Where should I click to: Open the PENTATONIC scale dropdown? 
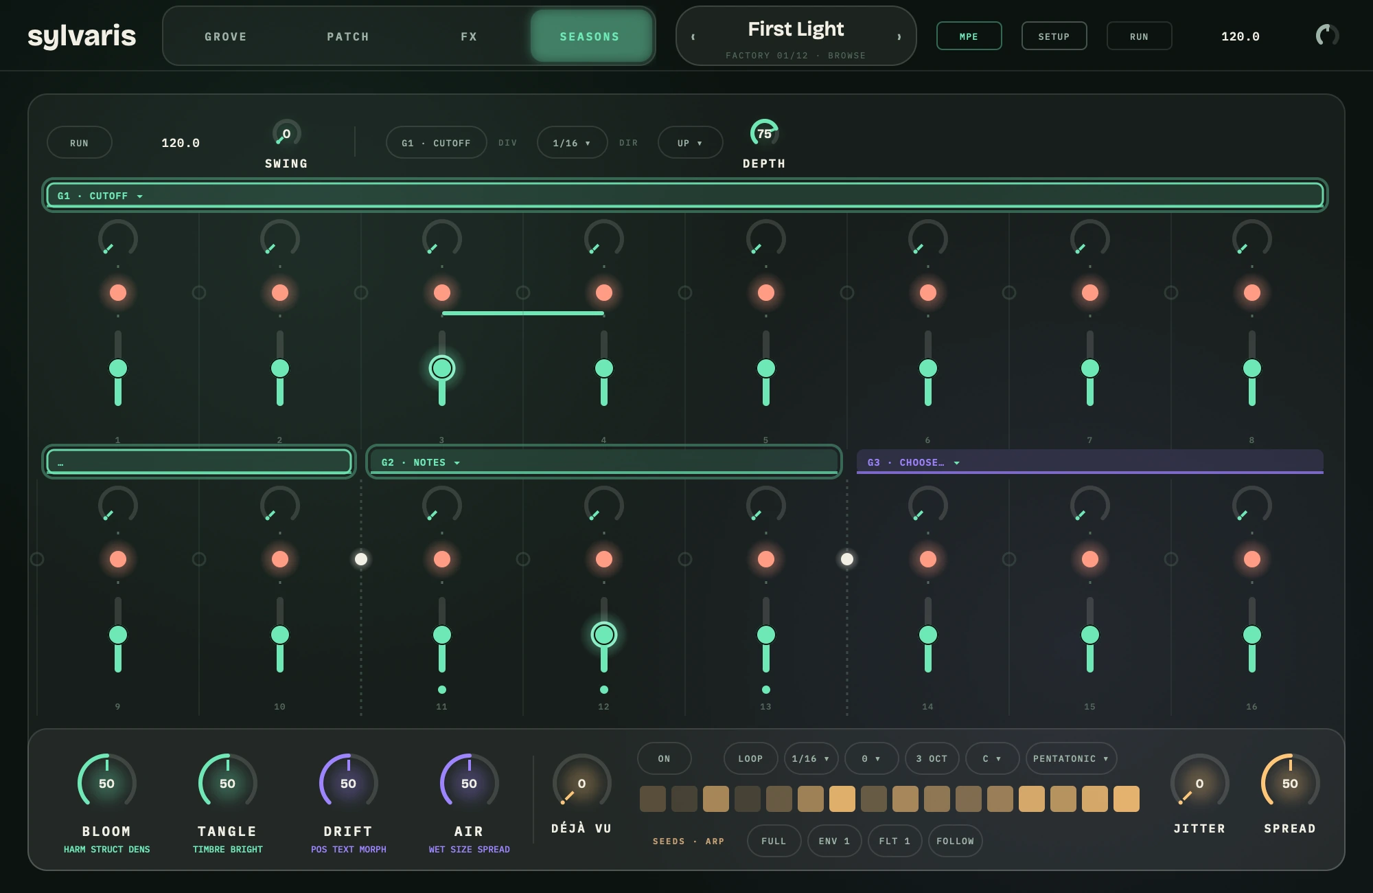(1071, 758)
